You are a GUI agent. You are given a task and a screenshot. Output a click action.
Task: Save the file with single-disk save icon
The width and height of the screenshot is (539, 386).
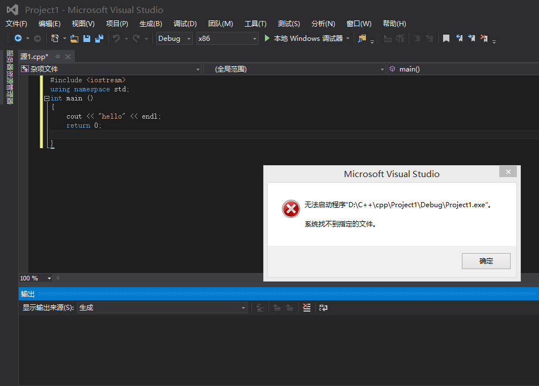pos(87,39)
